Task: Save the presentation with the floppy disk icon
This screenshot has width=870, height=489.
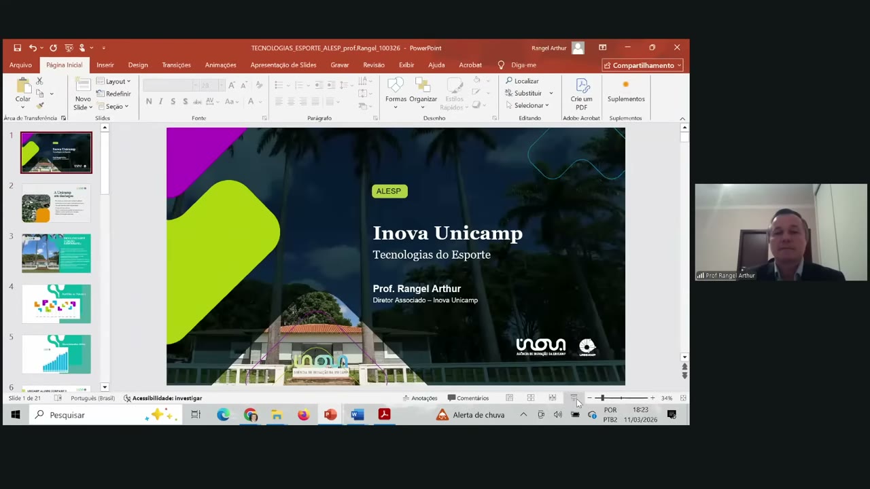Action: [18, 48]
